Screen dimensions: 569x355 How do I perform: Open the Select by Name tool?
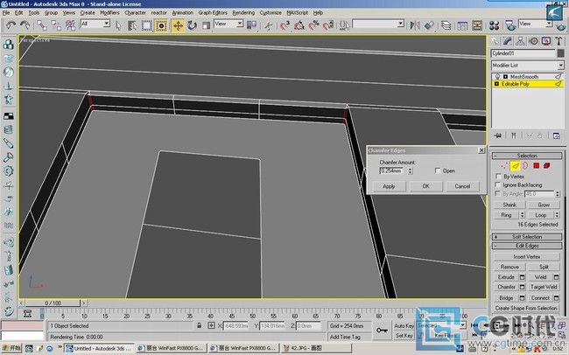tap(132, 25)
